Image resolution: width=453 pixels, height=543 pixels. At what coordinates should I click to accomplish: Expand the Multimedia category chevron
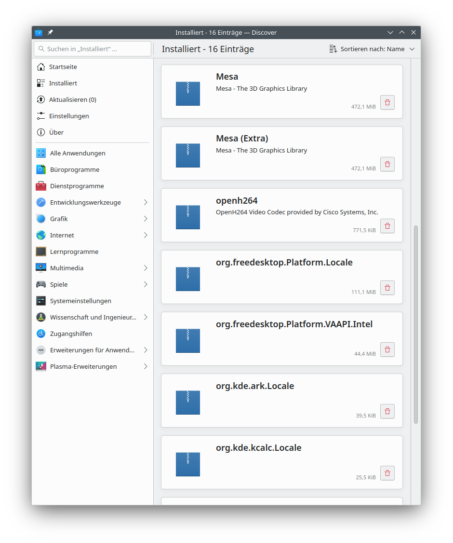click(146, 268)
